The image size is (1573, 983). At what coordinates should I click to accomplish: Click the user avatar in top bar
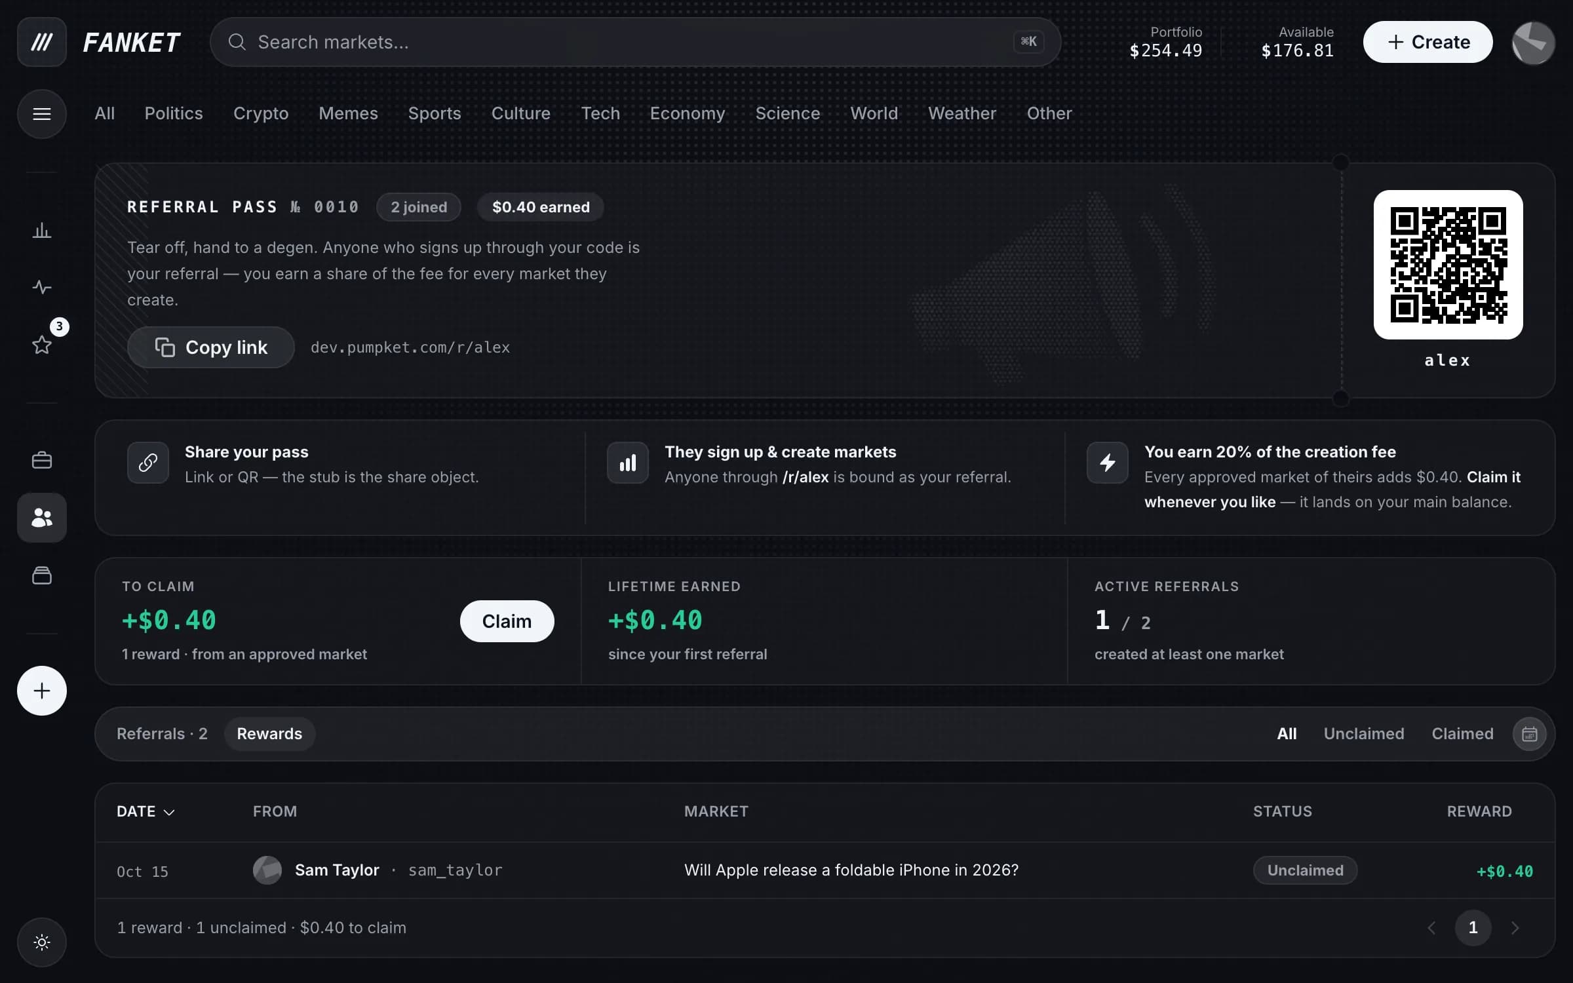(1533, 43)
